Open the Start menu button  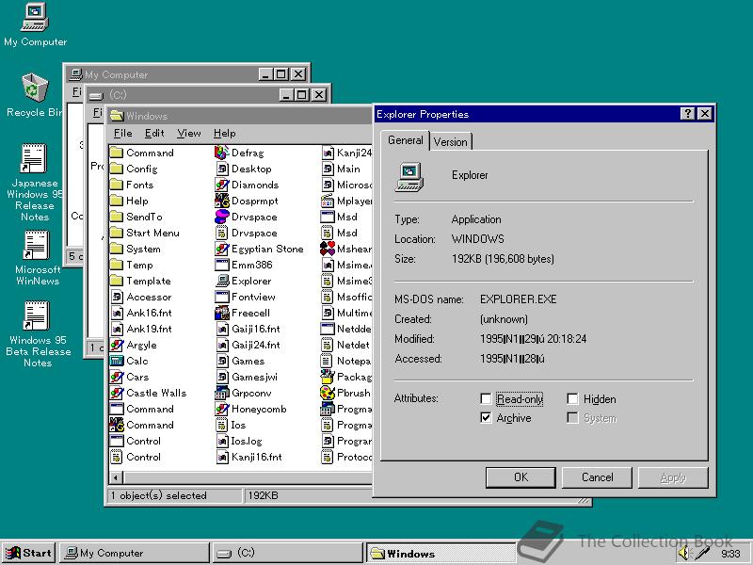(x=29, y=553)
